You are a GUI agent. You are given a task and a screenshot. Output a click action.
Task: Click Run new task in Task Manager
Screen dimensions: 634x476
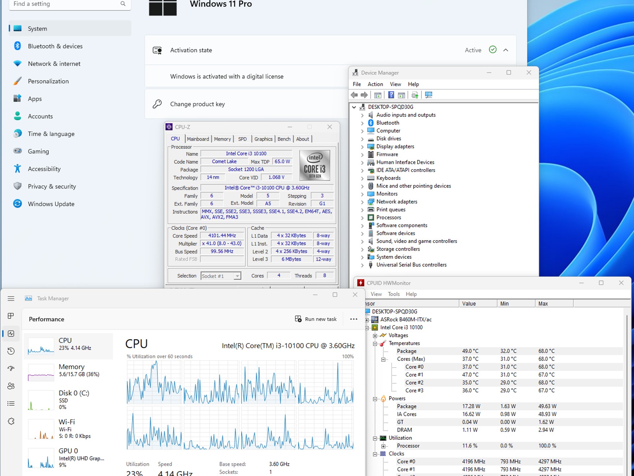[315, 319]
